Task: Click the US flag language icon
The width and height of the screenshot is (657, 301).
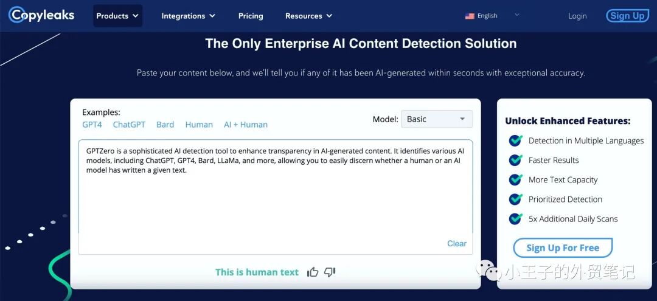Action: (470, 16)
